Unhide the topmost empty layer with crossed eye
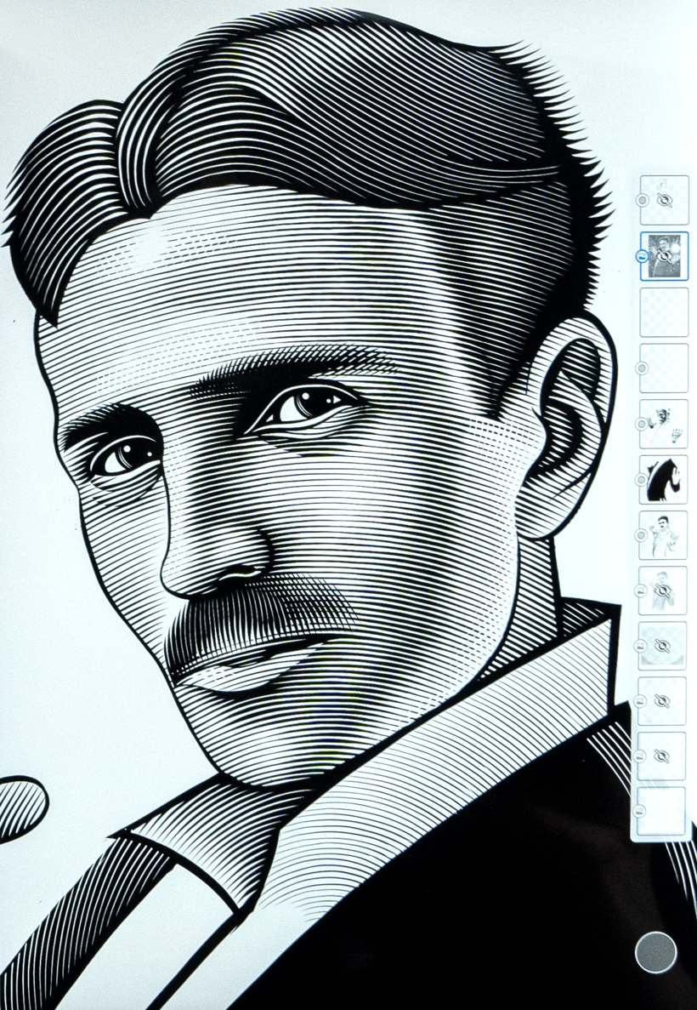 [x=665, y=201]
